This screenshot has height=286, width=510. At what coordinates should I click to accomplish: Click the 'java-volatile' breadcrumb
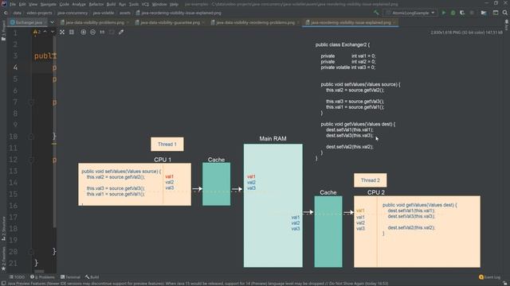(x=104, y=13)
